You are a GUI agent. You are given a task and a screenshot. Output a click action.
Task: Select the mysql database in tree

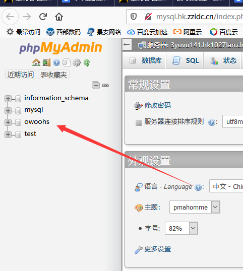point(34,110)
